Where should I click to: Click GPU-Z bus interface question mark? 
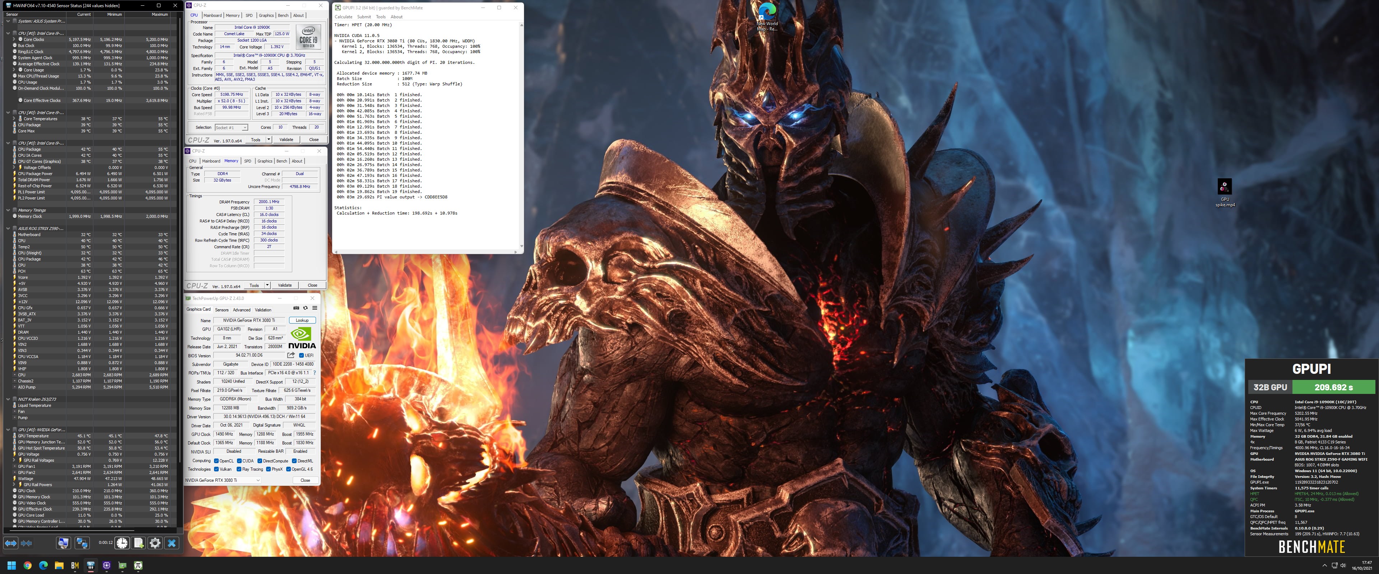click(314, 373)
